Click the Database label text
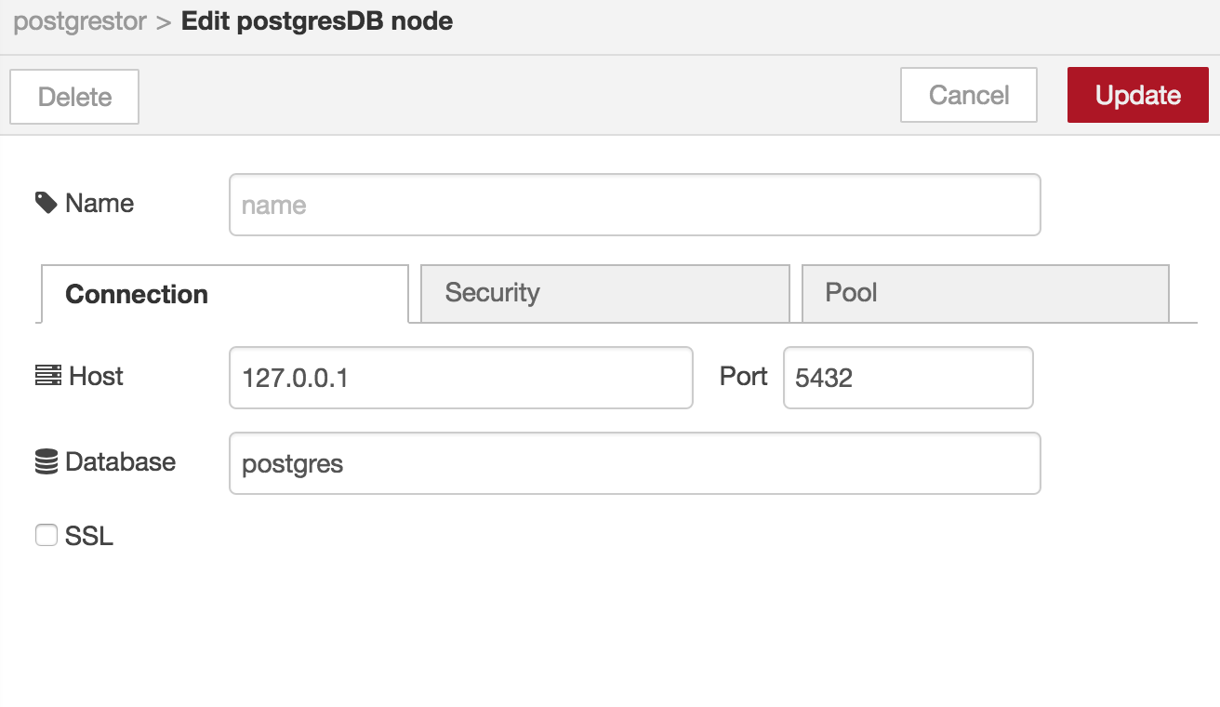Image resolution: width=1220 pixels, height=707 pixels. pos(120,461)
